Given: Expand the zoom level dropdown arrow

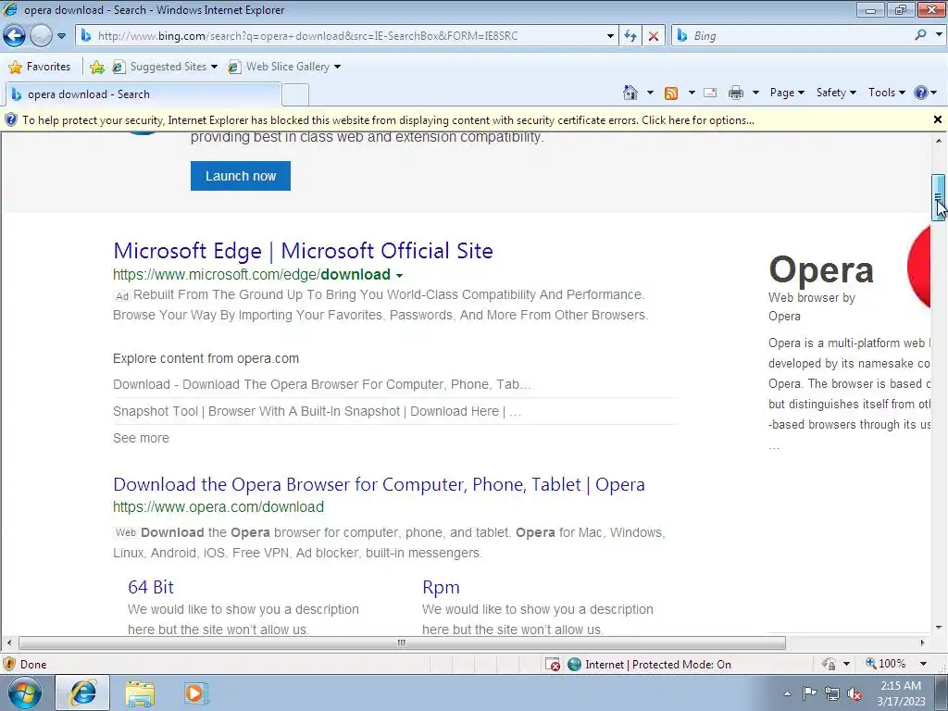Looking at the screenshot, I should point(923,664).
